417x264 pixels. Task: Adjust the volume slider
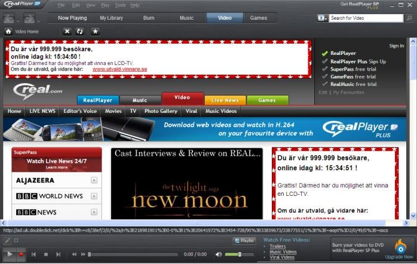click(x=239, y=254)
